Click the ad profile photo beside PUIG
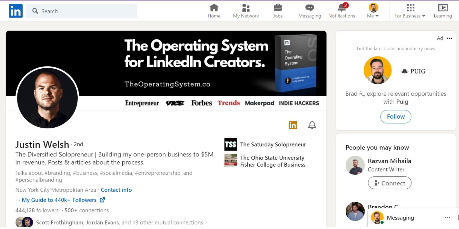The image size is (459, 229). (378, 70)
